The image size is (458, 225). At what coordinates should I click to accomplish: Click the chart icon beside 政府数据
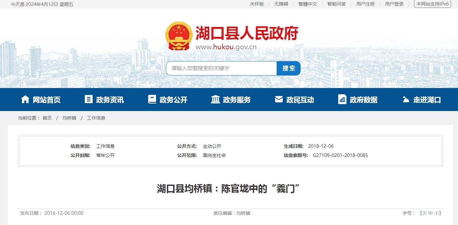(342, 100)
